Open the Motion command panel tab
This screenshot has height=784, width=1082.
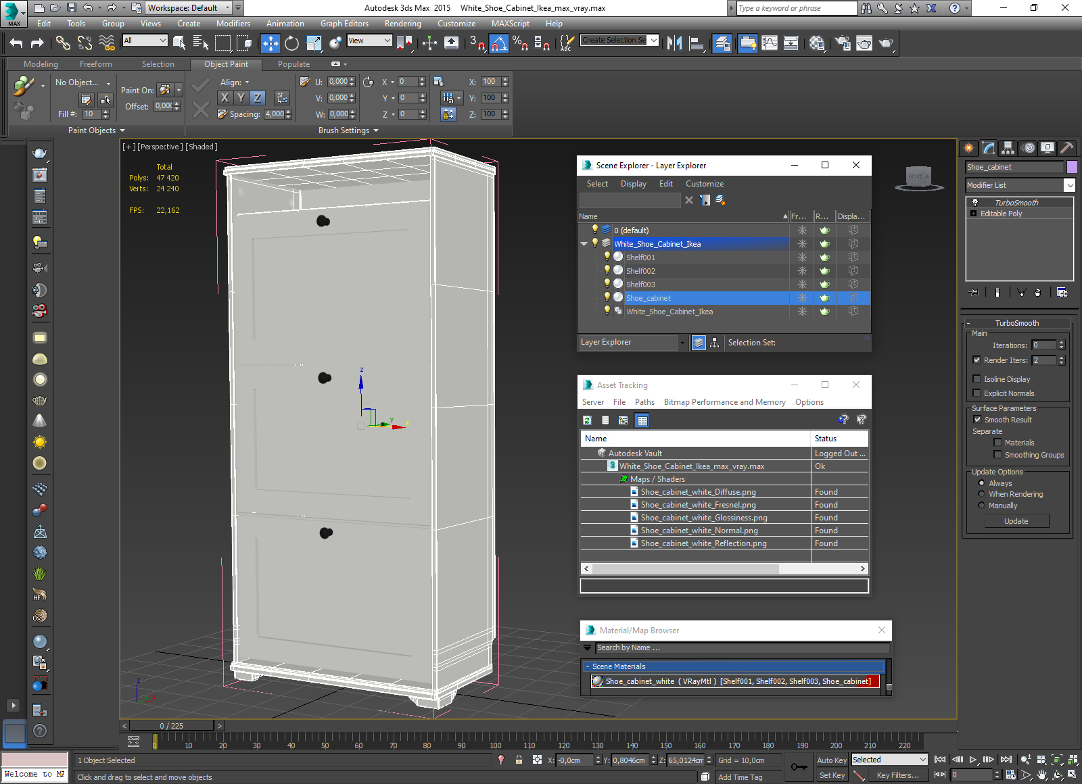click(1028, 147)
